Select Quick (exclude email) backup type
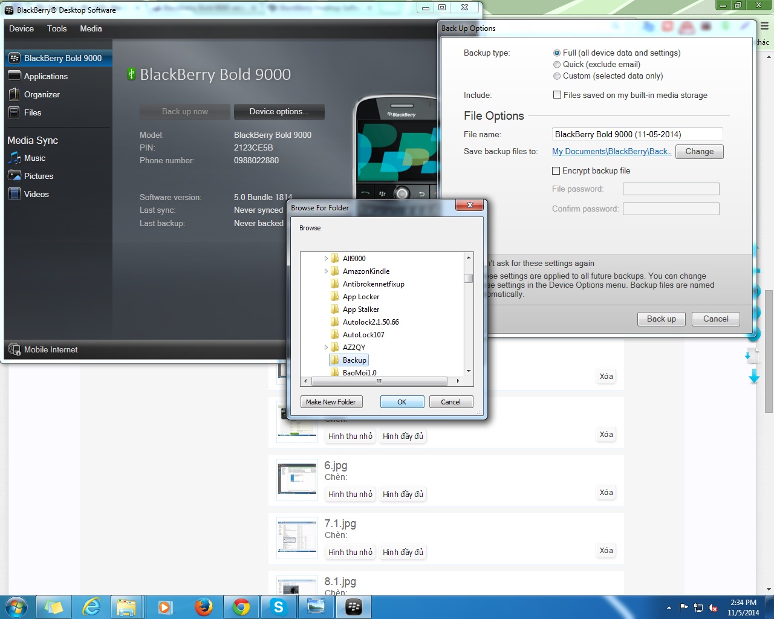The height and width of the screenshot is (619, 774). [557, 65]
